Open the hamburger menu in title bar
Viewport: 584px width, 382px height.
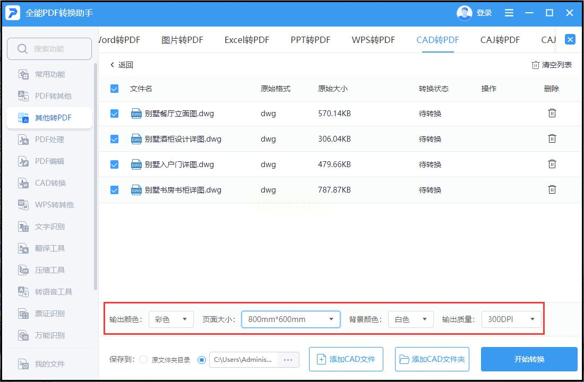509,13
